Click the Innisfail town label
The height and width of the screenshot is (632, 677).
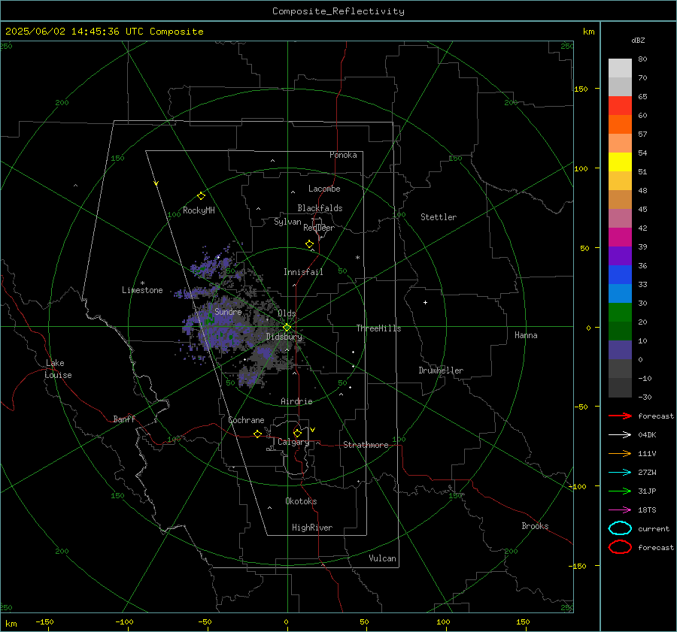(303, 272)
